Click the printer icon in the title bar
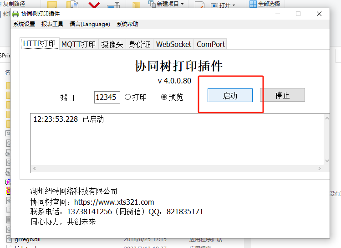This screenshot has width=341, height=248. [x=15, y=14]
